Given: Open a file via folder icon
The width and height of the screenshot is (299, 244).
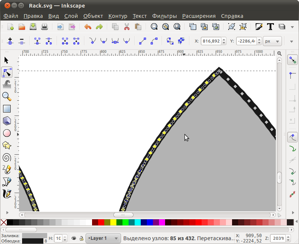Looking at the screenshot, I should click(22, 27).
